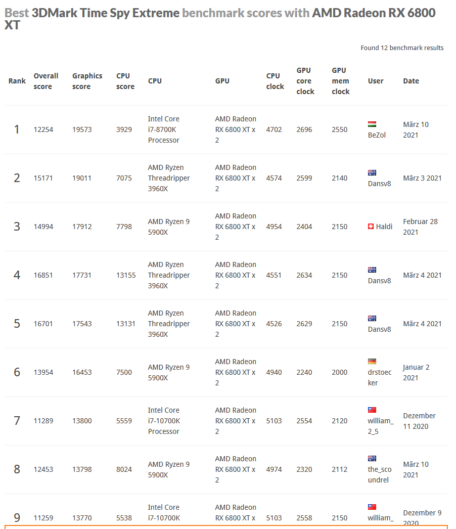Click the Hungarian flag icon beside BeZol
The width and height of the screenshot is (456, 529).
click(372, 124)
